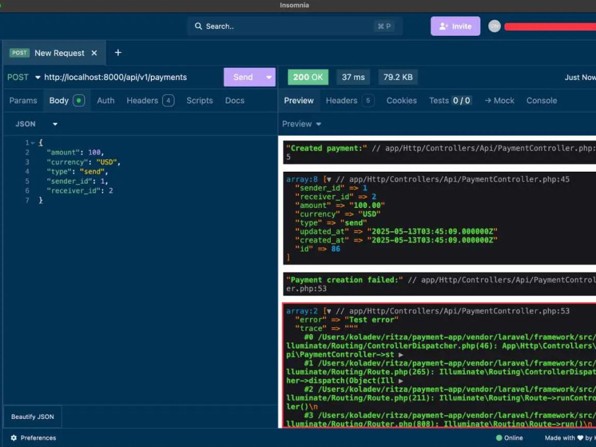This screenshot has height=447, width=596.
Task: Switch to the request Body tab
Action: point(67,101)
